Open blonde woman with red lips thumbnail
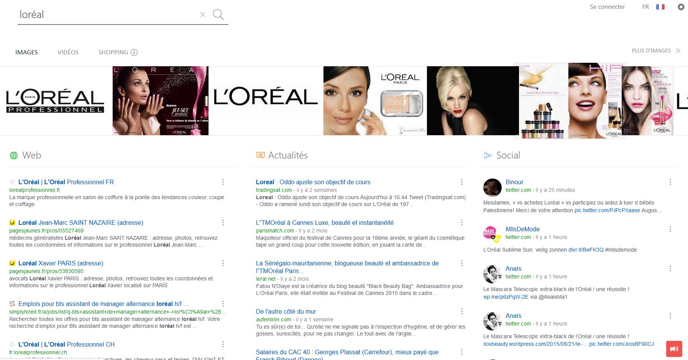This screenshot has height=360, width=688. coord(473,101)
